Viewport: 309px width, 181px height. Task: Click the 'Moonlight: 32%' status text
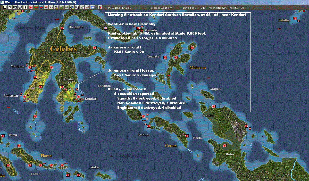click(218, 8)
